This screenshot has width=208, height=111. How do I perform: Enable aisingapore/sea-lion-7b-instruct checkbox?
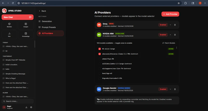click(100, 69)
